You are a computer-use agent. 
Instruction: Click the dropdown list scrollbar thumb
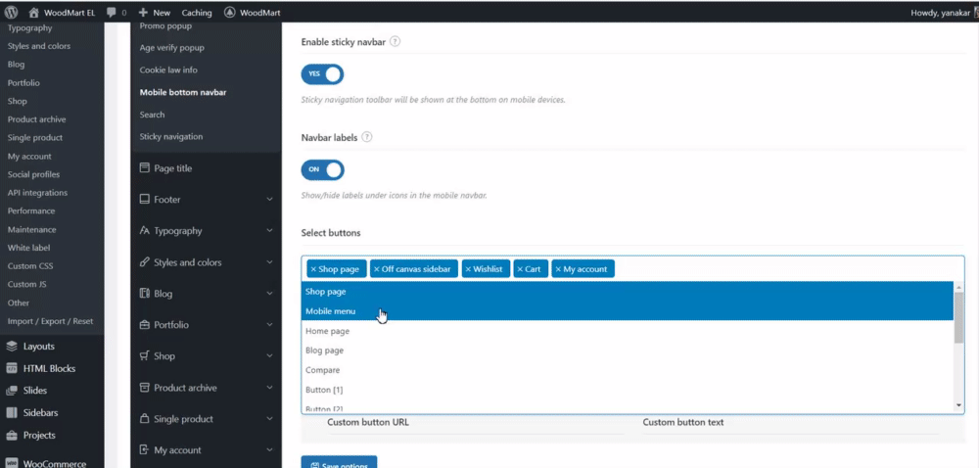point(959,317)
